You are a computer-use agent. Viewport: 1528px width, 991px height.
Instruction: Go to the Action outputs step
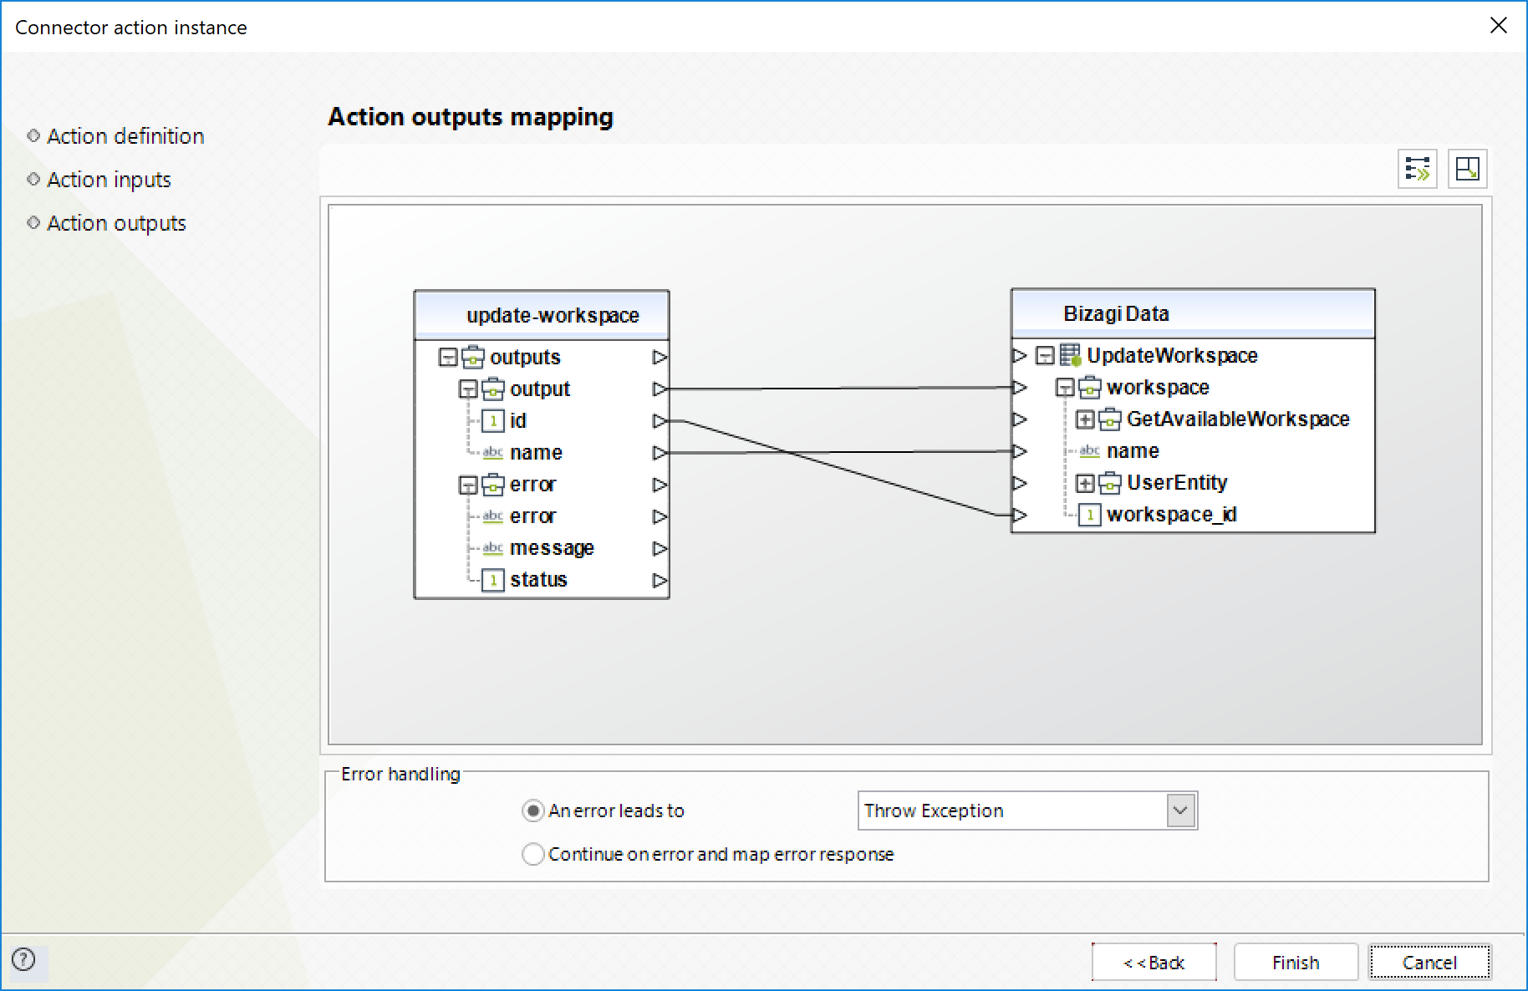point(116,223)
